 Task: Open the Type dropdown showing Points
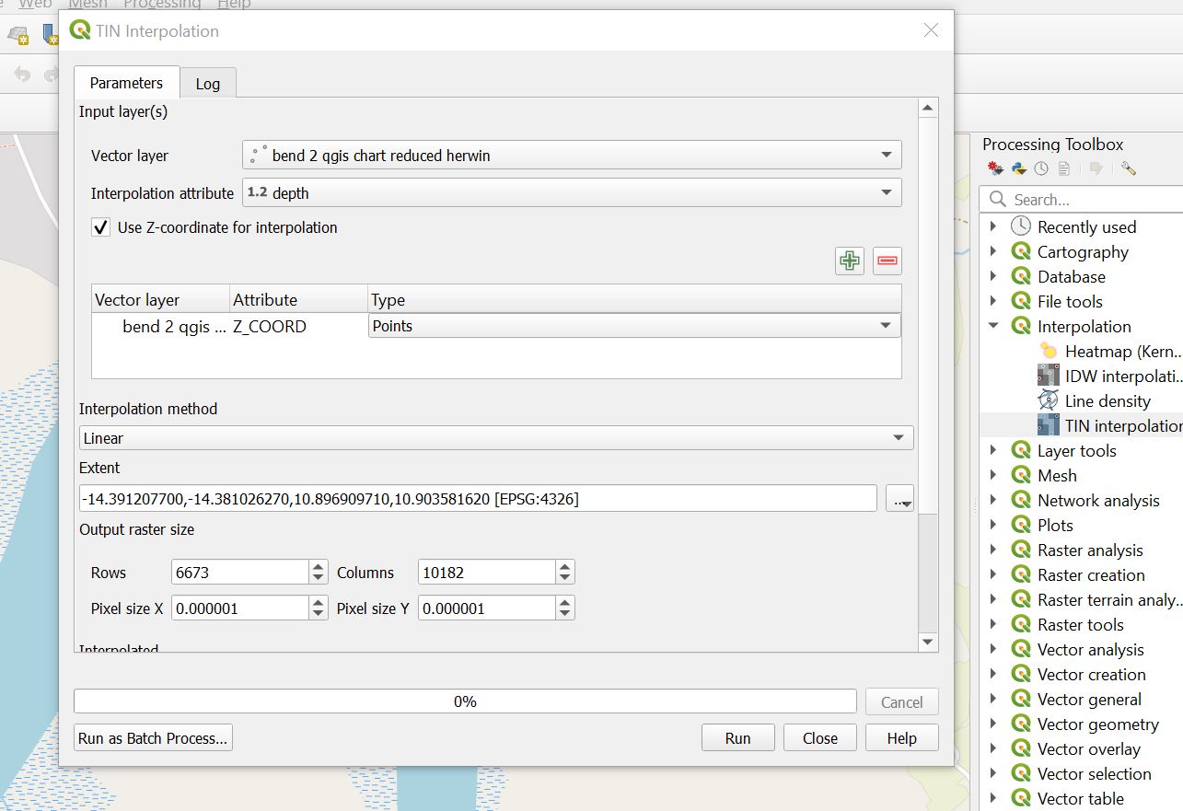point(634,326)
